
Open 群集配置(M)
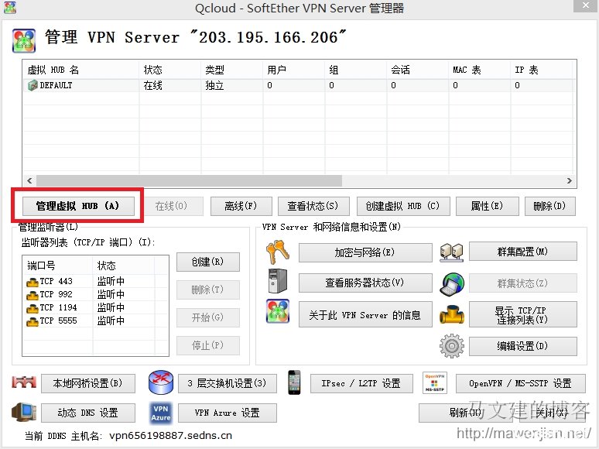coord(523,252)
